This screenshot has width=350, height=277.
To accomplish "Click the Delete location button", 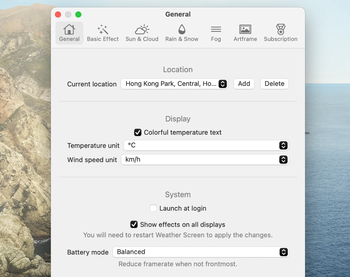I will click(274, 84).
